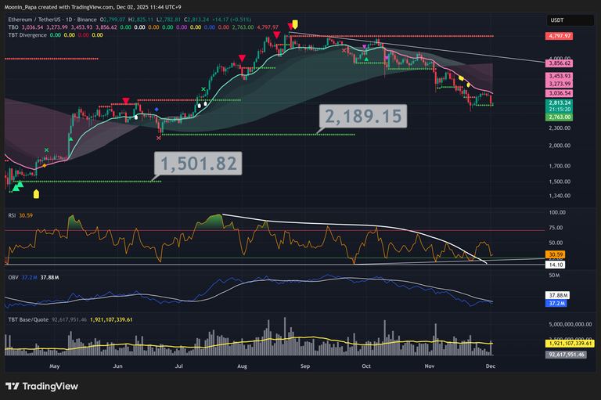Click the yellow up arrow at chart bottom-left

pos(36,193)
